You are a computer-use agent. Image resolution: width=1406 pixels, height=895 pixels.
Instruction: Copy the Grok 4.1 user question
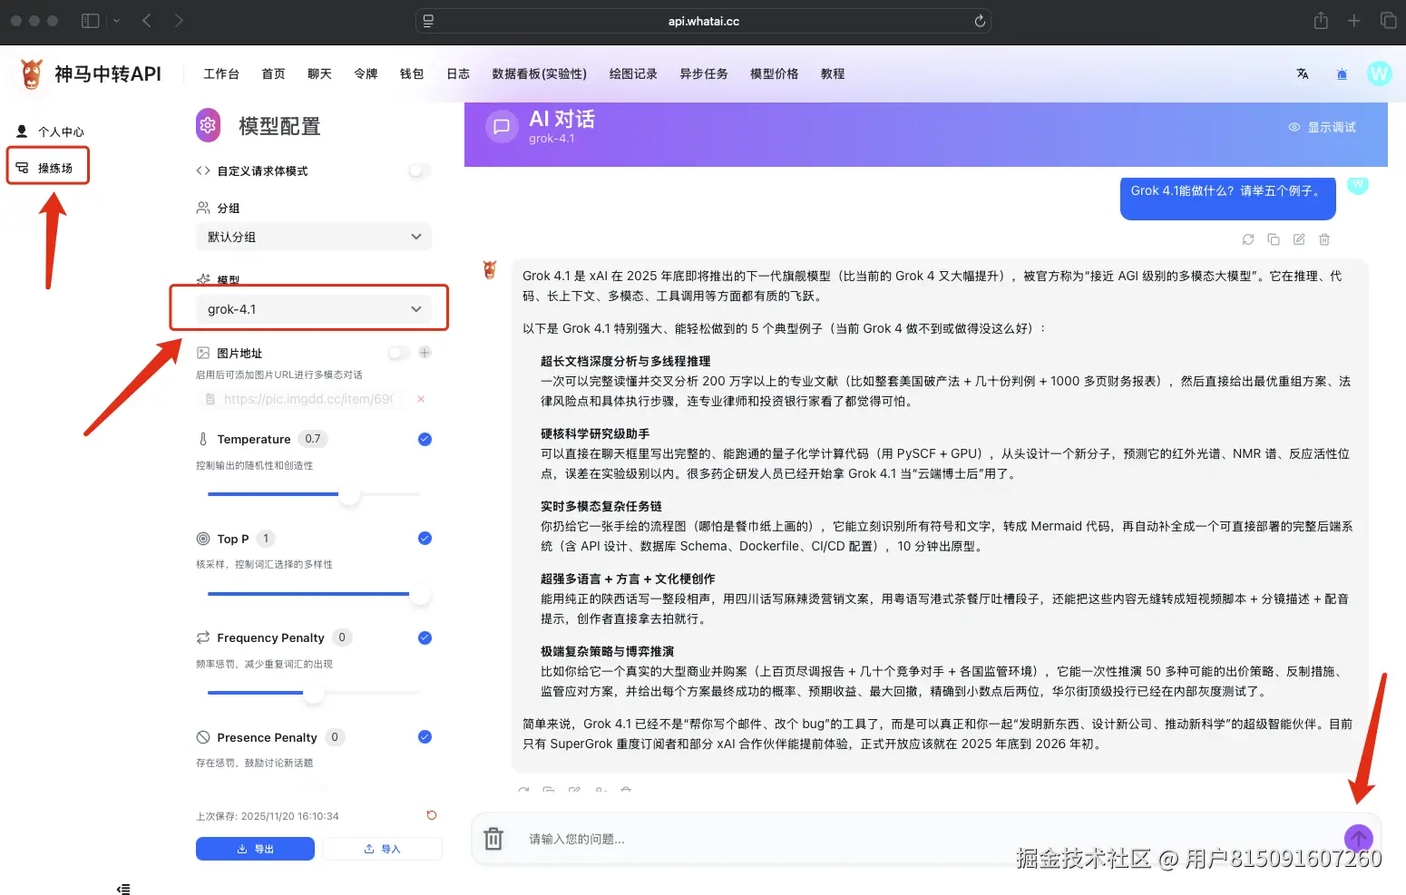click(1274, 239)
